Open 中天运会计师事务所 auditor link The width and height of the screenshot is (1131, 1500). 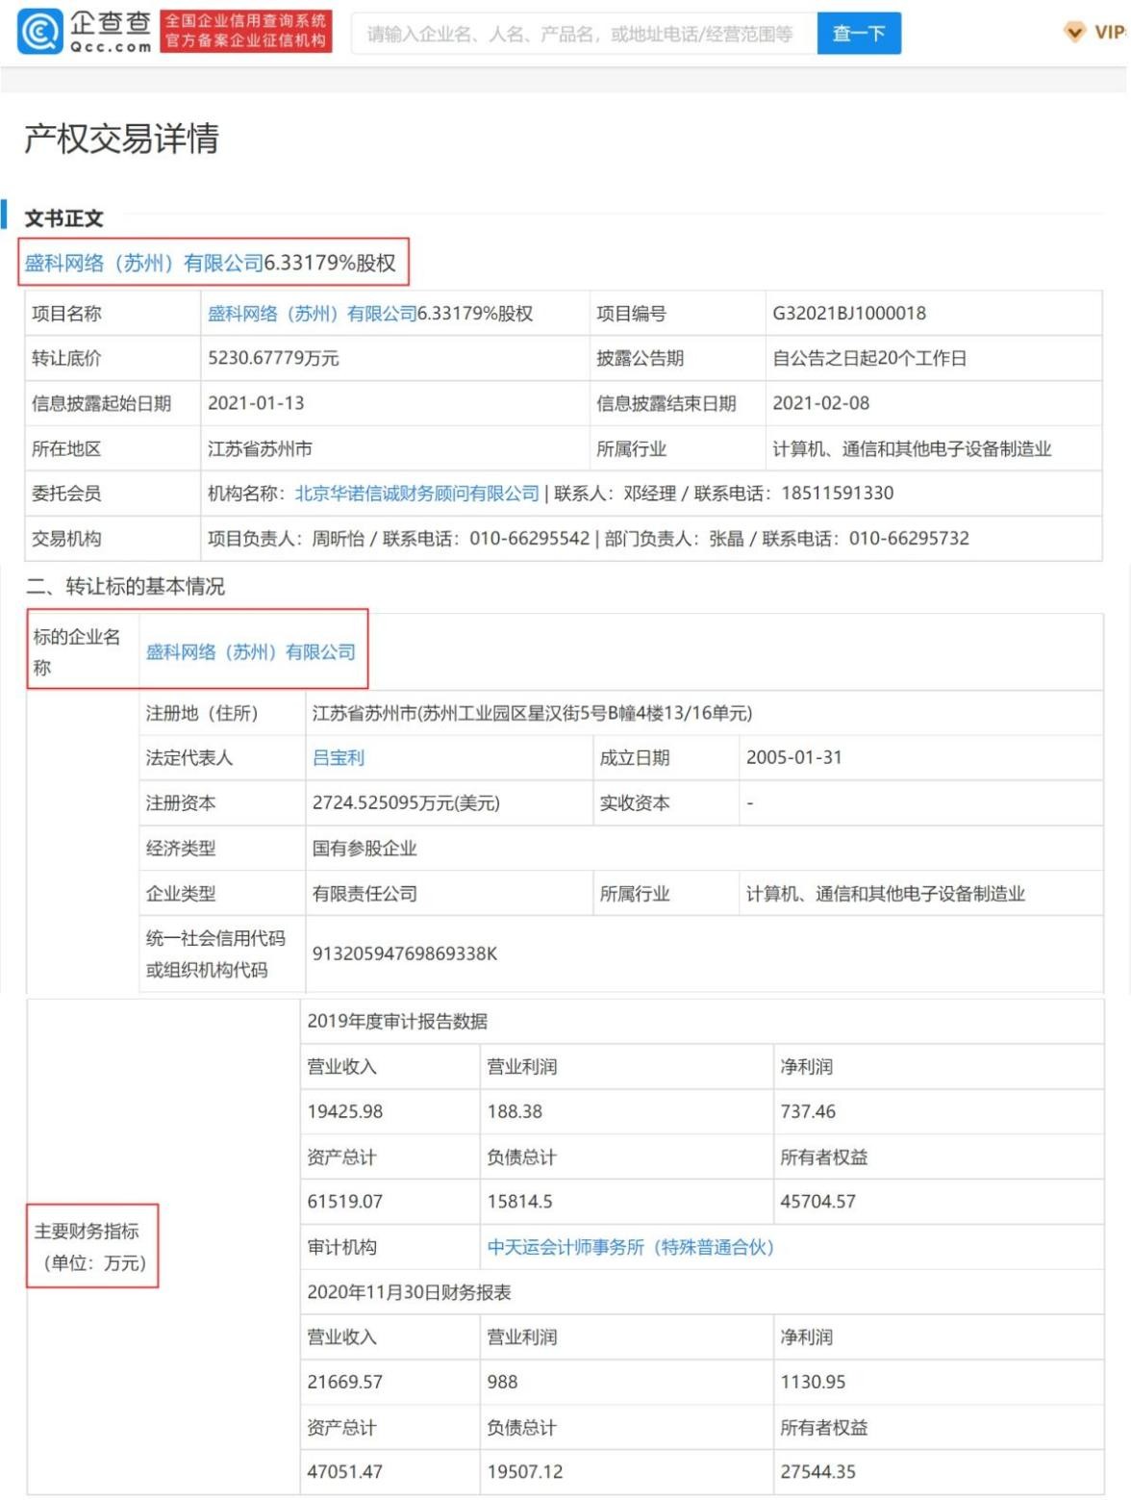(x=630, y=1247)
